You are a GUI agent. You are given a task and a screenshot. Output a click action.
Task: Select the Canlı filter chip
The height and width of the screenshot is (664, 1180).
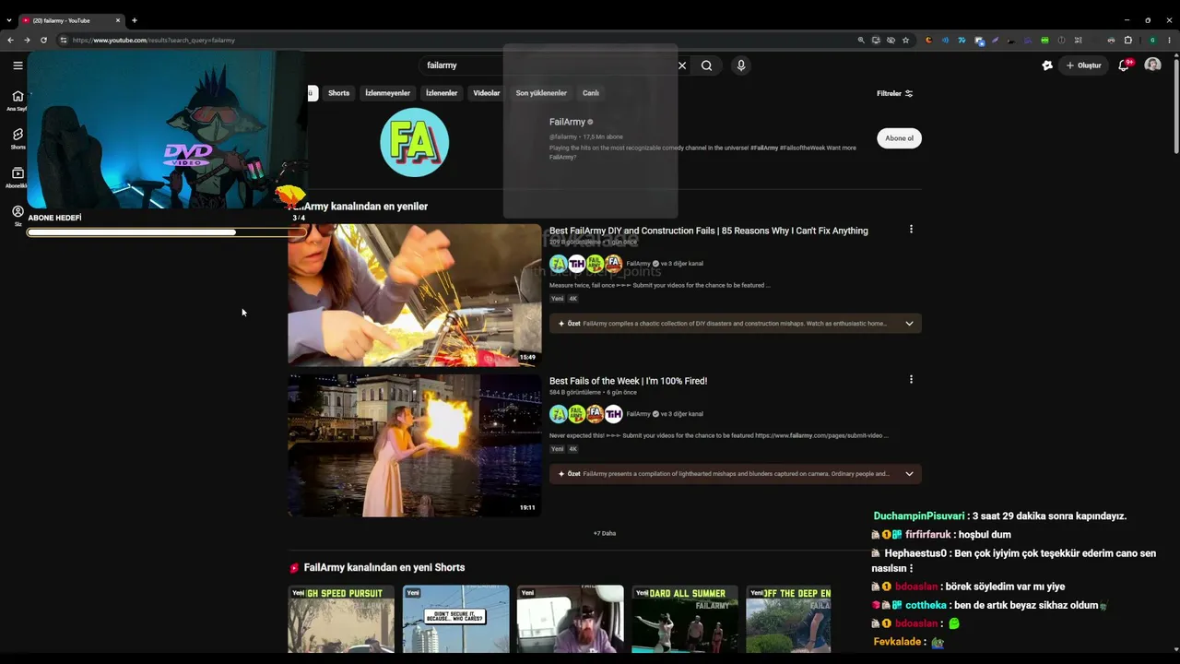pyautogui.click(x=591, y=93)
